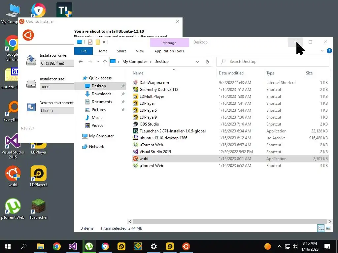Screen dimensions: 338x253
Task: Select TLauncher desktop shortcut icon
Action: pyautogui.click(x=39, y=209)
